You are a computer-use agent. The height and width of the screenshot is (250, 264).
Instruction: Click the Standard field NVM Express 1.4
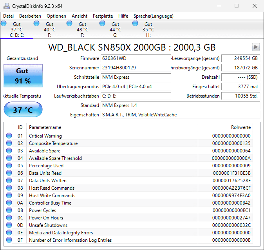pos(181,105)
